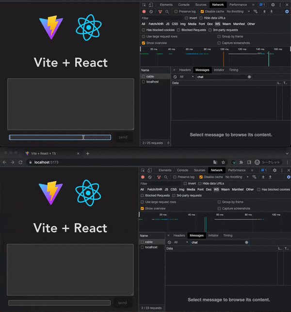Select Initiator tab in top request pane

click(x=219, y=70)
